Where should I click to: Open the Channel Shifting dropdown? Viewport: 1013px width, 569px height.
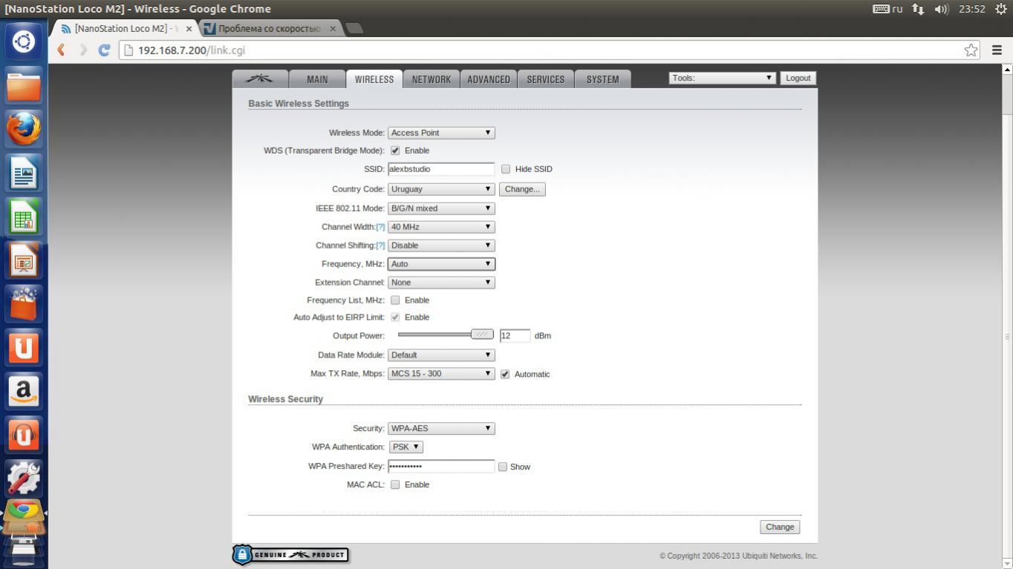(441, 246)
